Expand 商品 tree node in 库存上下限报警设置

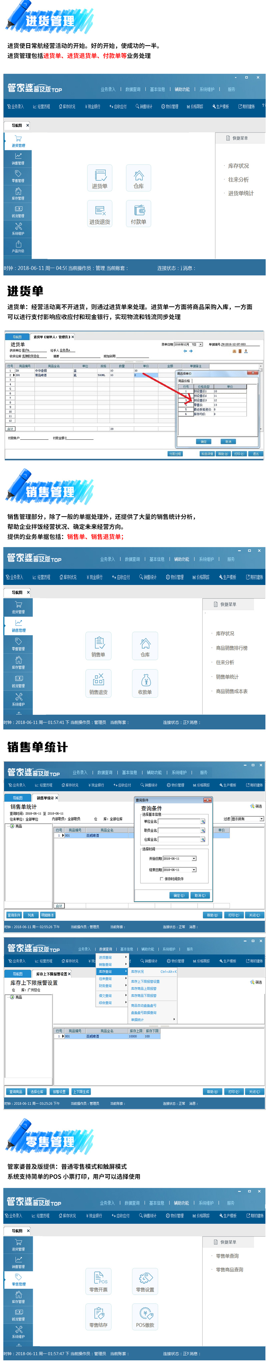coord(12,998)
